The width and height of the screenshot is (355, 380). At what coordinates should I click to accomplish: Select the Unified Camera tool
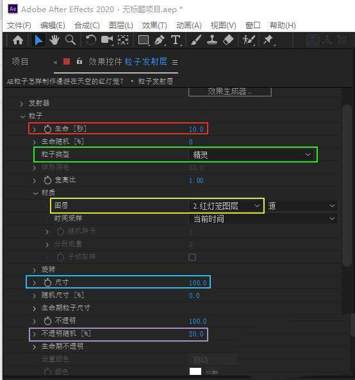coord(107,40)
